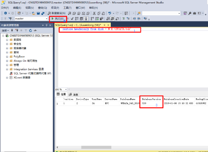
Task: Select Results to File icon
Action: pos(117,18)
